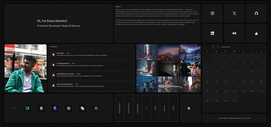Open the snowy cabin reflection photo
The height and width of the screenshot is (127, 271).
coord(169,84)
